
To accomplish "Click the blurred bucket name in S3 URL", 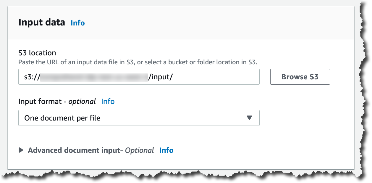I will pyautogui.click(x=94, y=77).
